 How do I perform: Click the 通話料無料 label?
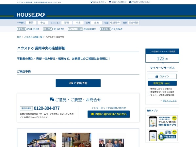coord(26,108)
